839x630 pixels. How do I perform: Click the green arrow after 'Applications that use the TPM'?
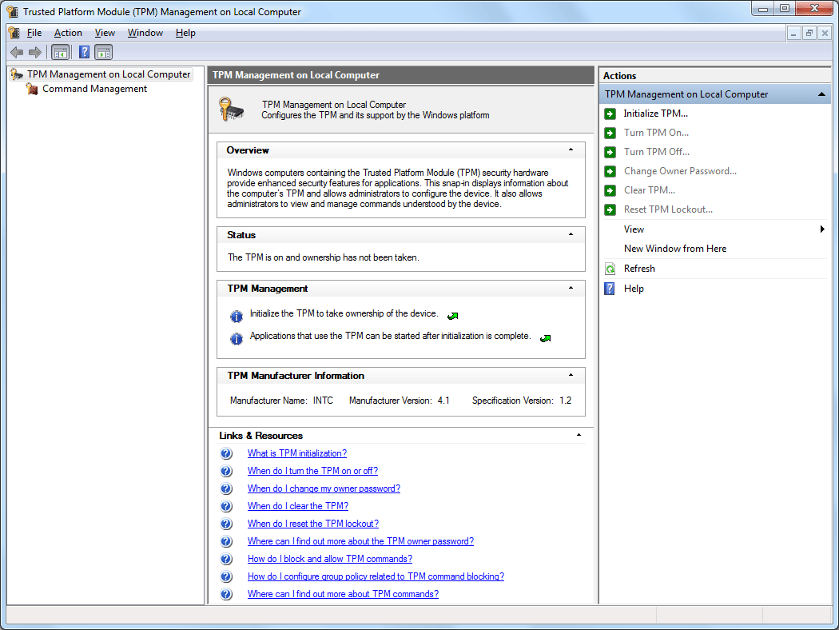(x=545, y=338)
